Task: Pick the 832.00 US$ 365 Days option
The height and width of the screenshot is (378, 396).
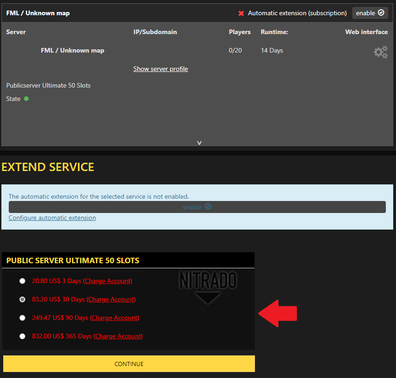Action: pyautogui.click(x=22, y=336)
